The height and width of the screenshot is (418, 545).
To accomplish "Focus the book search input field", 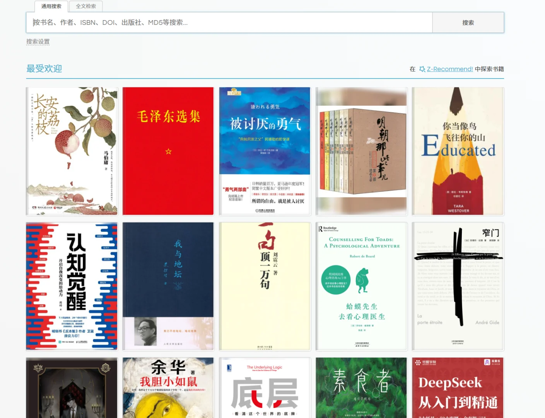I will coord(229,22).
